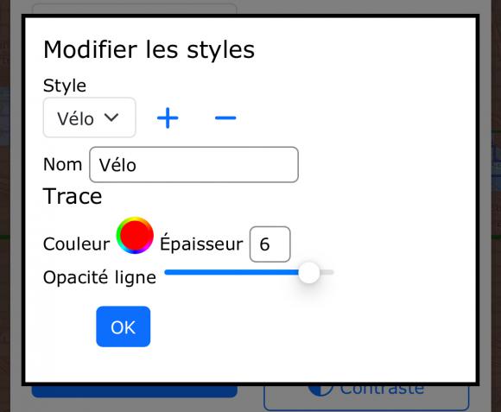Click the Contraste button behind the dialog
This screenshot has width=501, height=412.
[x=366, y=397]
